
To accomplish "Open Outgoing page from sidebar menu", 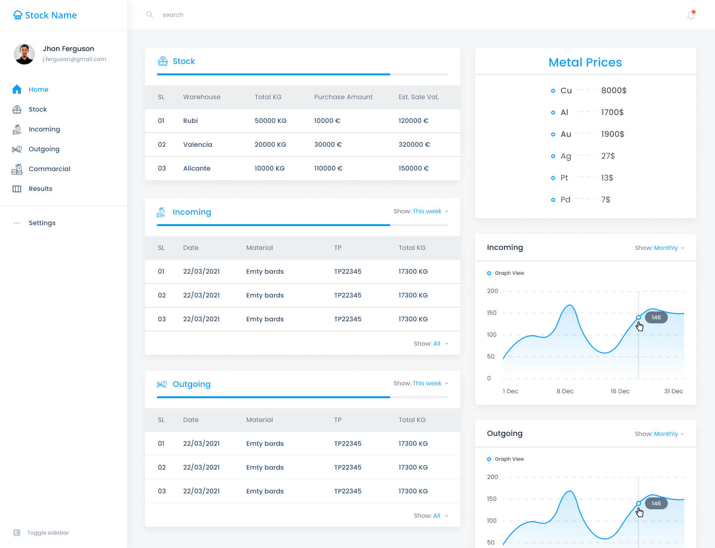I will [x=44, y=149].
